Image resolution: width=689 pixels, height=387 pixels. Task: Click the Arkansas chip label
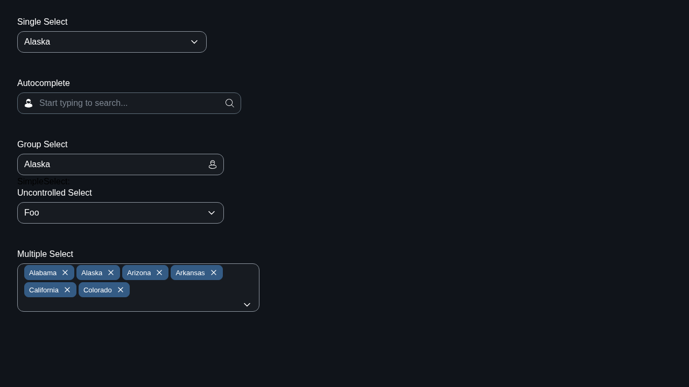pyautogui.click(x=190, y=273)
